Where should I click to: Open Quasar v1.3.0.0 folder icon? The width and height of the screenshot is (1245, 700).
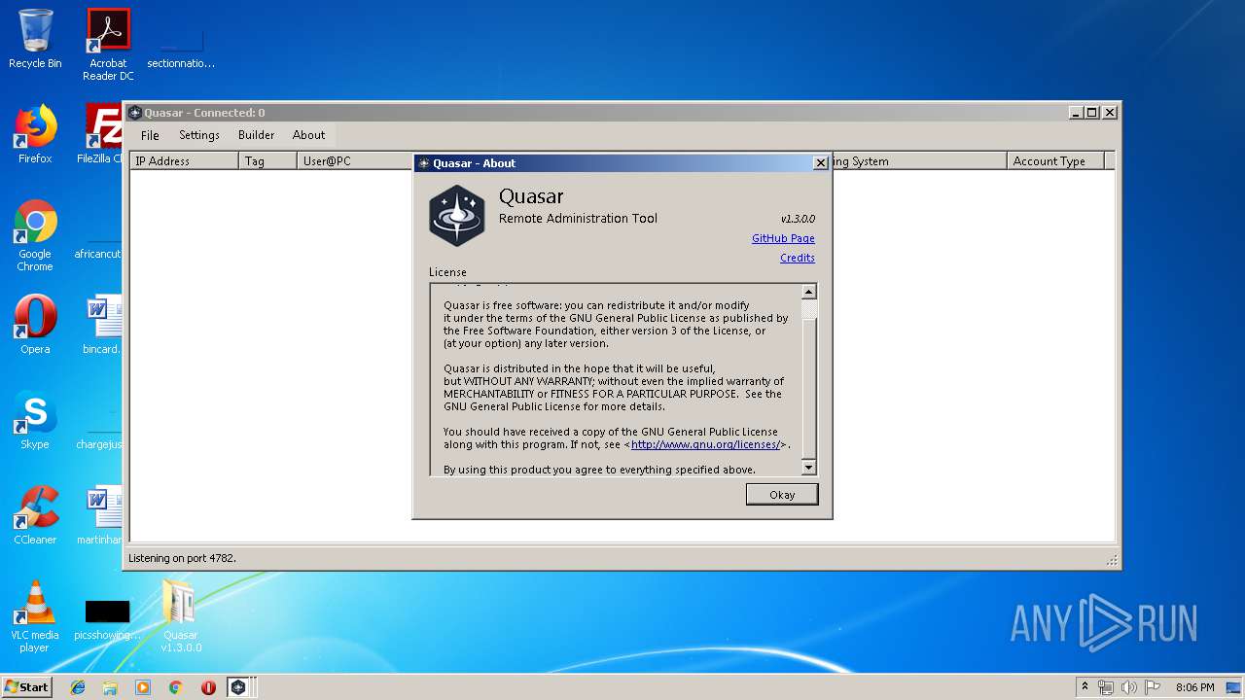point(181,616)
